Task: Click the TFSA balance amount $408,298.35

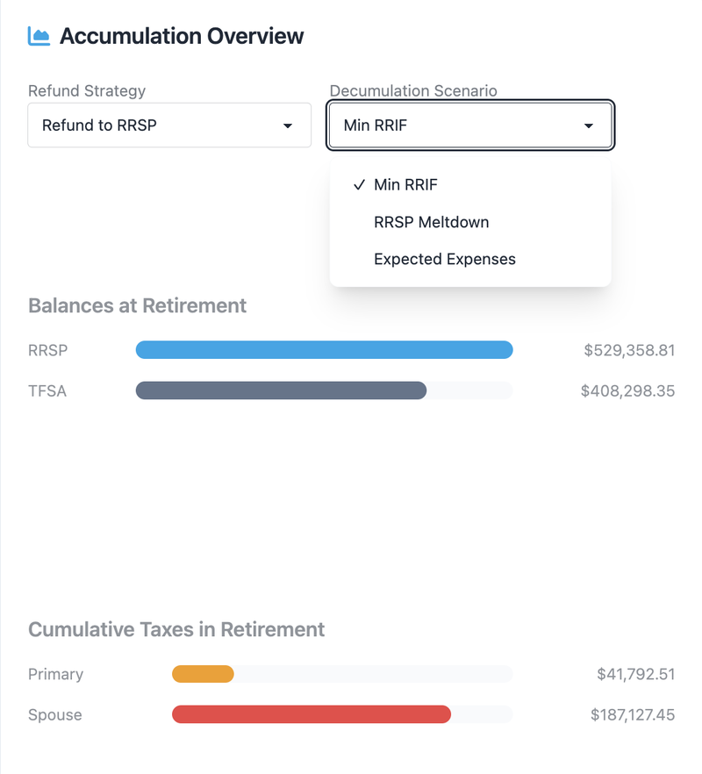Action: tap(627, 391)
